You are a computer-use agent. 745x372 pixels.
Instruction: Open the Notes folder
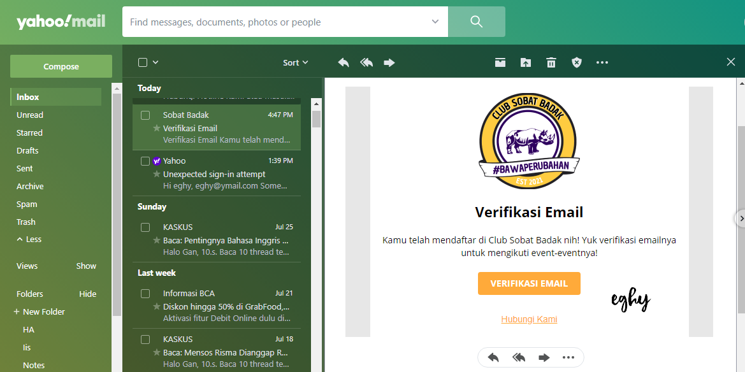34,366
